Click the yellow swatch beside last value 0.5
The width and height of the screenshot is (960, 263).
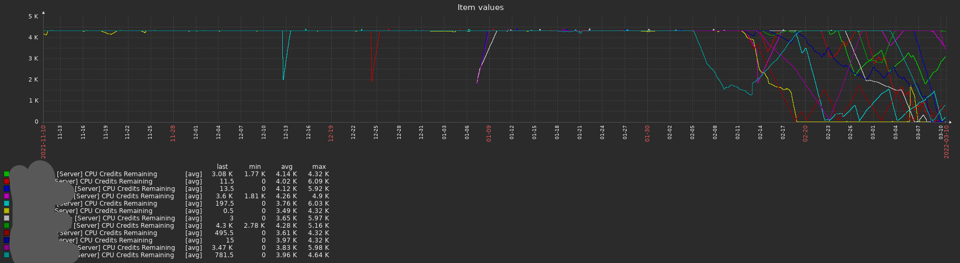click(x=7, y=211)
